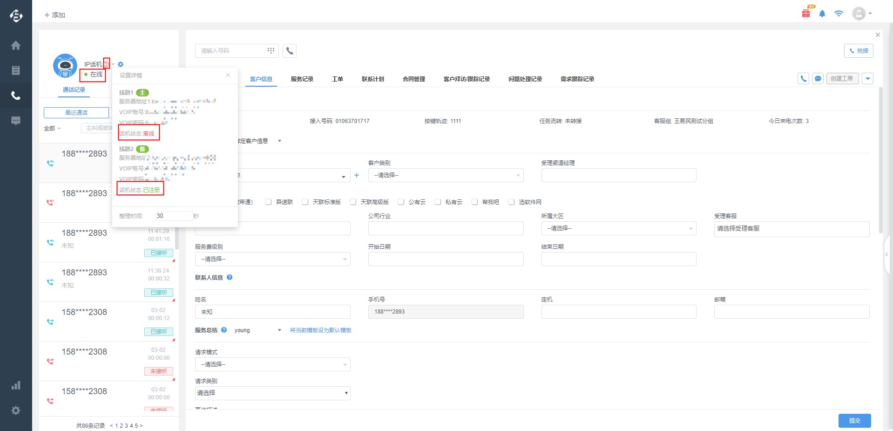The width and height of the screenshot is (893, 431).
Task: Click the chat bubble icon beside 创建工单
Action: (x=818, y=78)
